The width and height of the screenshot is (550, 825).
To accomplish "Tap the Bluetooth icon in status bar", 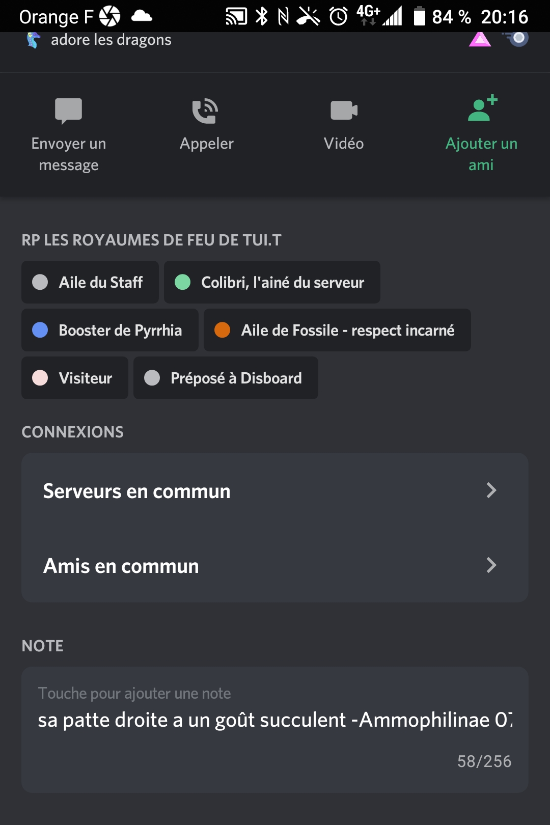I will (x=262, y=16).
